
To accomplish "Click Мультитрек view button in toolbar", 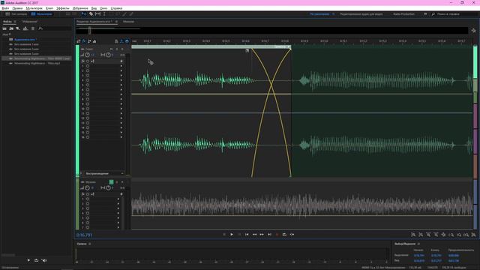I will (42, 14).
